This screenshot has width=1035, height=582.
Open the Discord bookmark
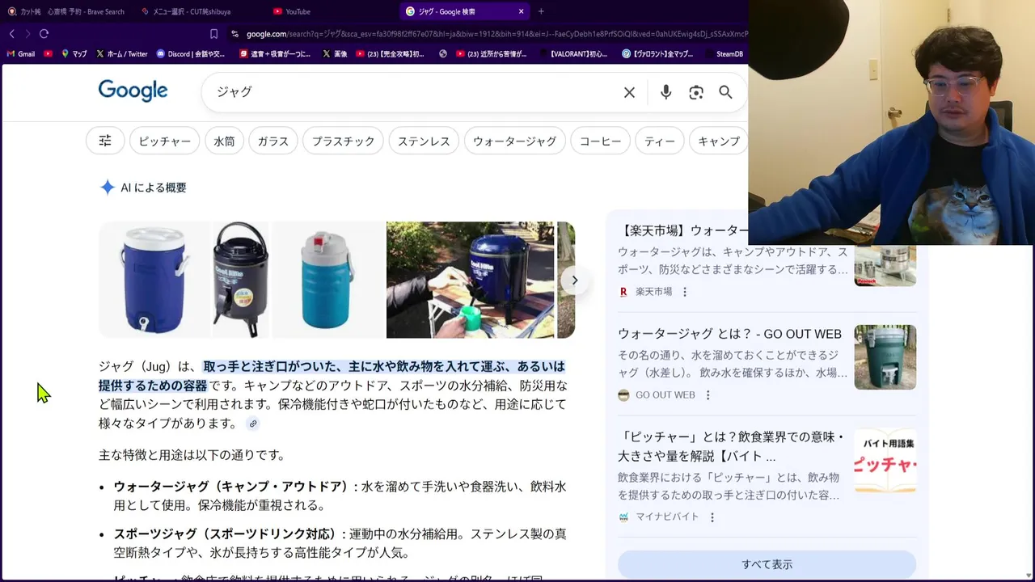pos(191,54)
